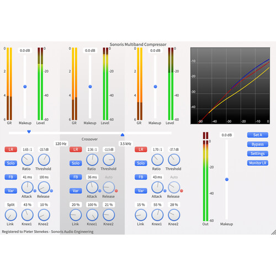Click the low band Knee2 knob
276x276 pixels.
click(44, 215)
